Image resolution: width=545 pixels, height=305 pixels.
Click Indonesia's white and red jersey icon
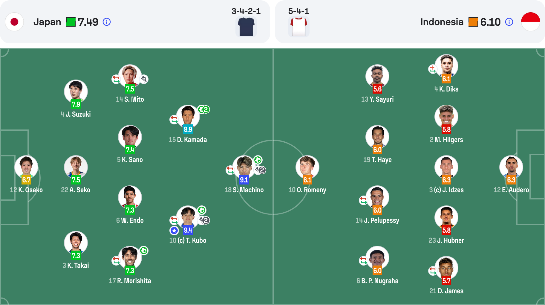point(299,27)
